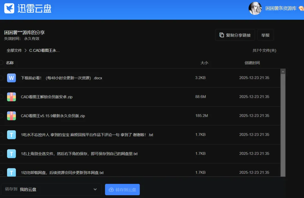The height and width of the screenshot is (198, 304).
Task: Check the 下载前必看 docx row checkbox
Action: [1, 78]
